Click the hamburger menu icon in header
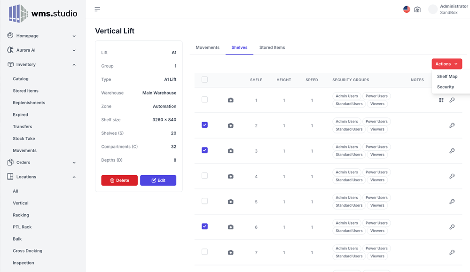 pyautogui.click(x=97, y=9)
